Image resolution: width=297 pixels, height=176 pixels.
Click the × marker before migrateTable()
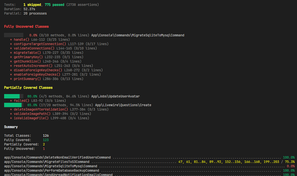[11, 53]
